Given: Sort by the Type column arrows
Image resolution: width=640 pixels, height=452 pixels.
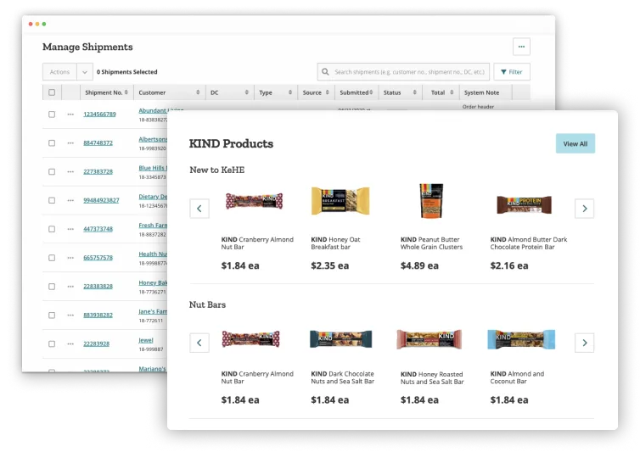Looking at the screenshot, I should [x=290, y=92].
